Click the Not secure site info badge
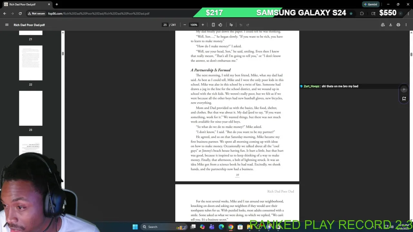The width and height of the screenshot is (413, 232). click(36, 14)
